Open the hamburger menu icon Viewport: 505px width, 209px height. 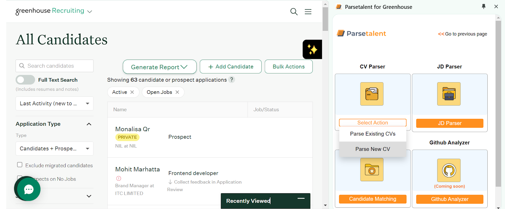308,12
